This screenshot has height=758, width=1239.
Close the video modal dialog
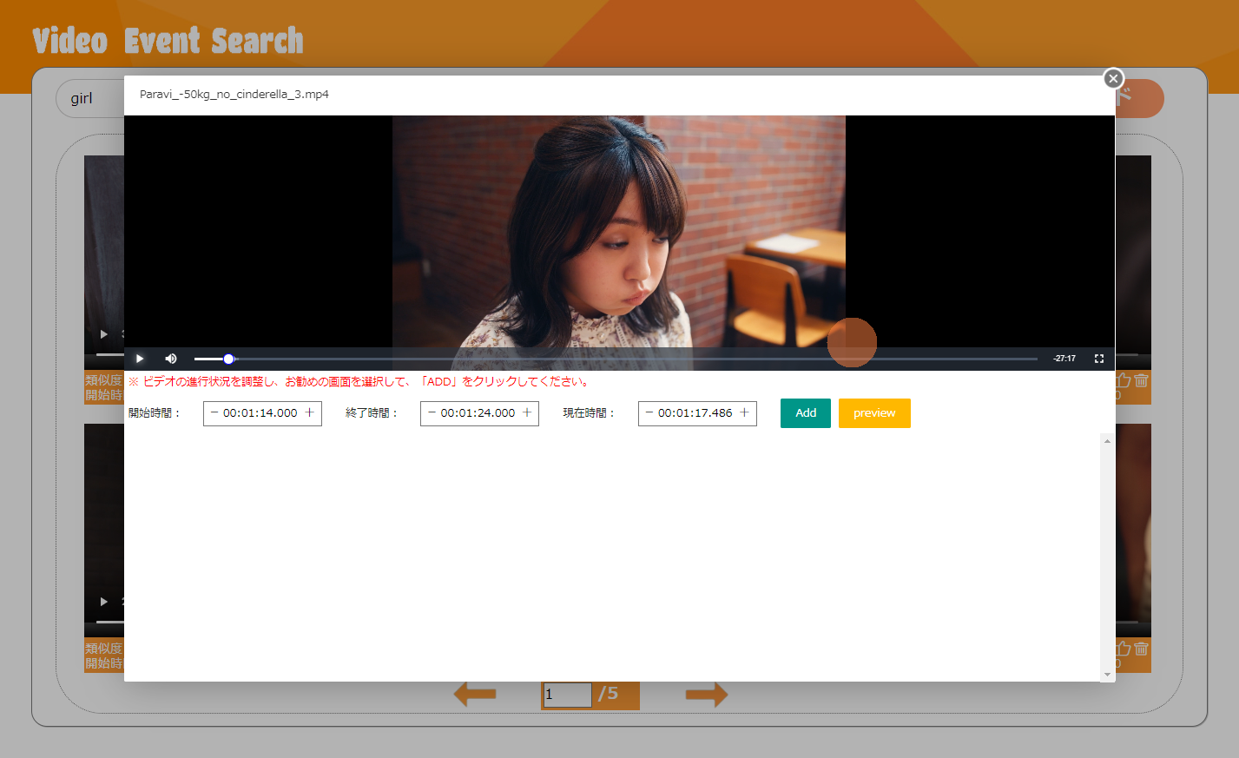[1113, 78]
